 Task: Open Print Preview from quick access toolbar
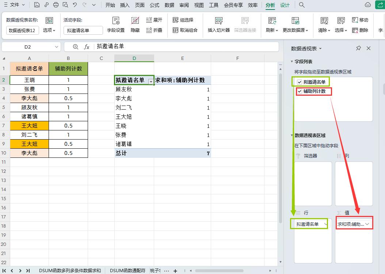65,5
